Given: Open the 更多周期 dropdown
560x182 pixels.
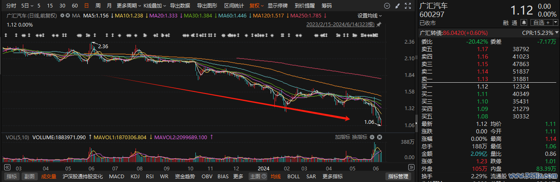Looking at the screenshot, I should [128, 6].
